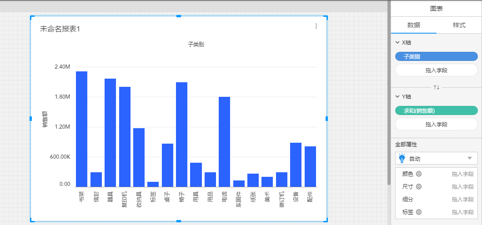Click the 600.00K y-axis tick label
482x225 pixels.
pyautogui.click(x=59, y=157)
